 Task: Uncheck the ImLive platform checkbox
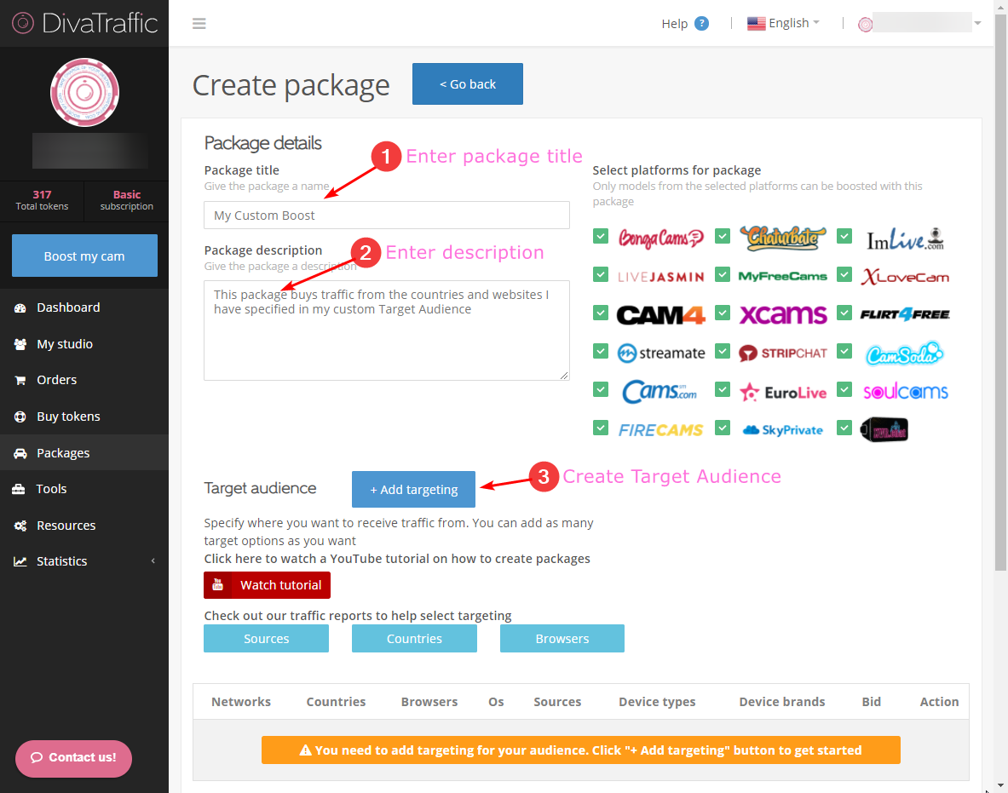coord(844,236)
